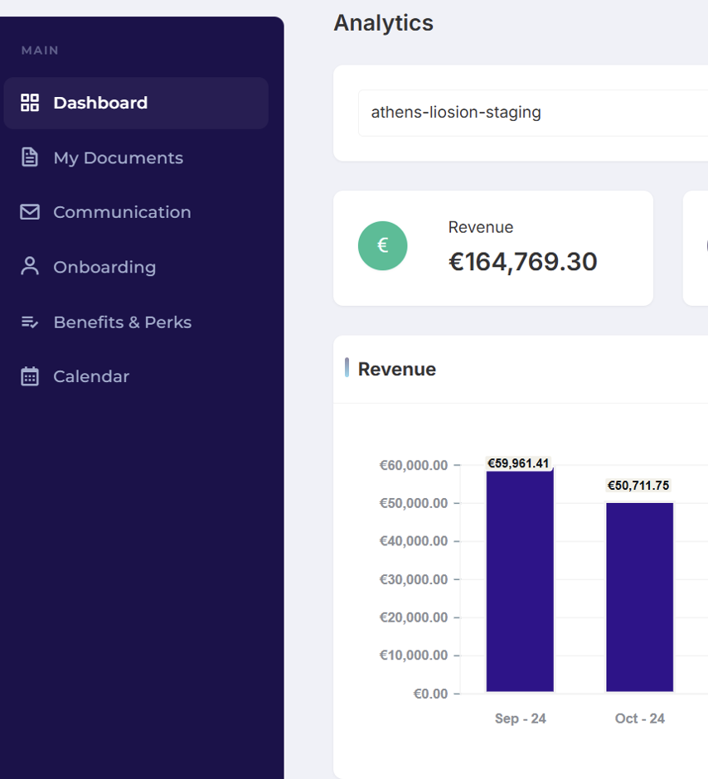Screen dimensions: 708x779
Task: Click the Sep - 24 revenue bar
Action: (x=520, y=580)
